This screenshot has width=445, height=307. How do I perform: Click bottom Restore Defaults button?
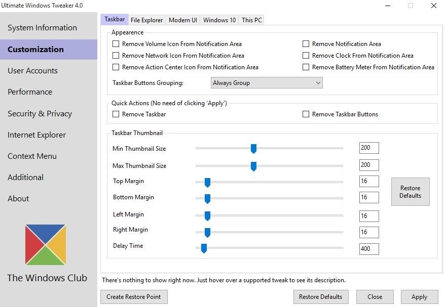[x=321, y=297]
